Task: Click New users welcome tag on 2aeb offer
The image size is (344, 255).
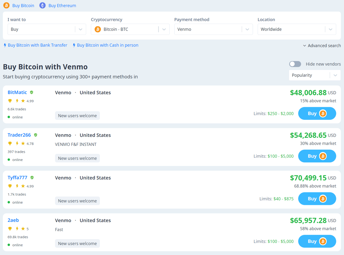Action: (77, 243)
